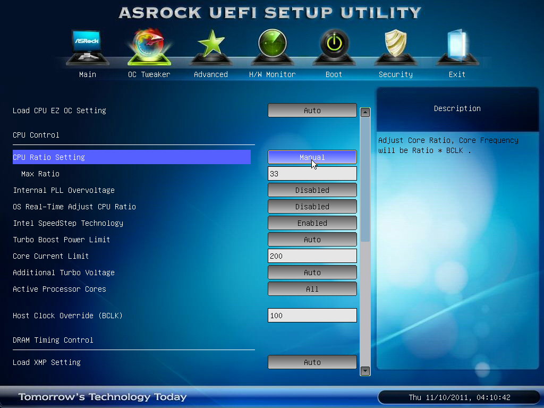544x408 pixels.
Task: Click the settings list scrollbar thumb
Action: pyautogui.click(x=365, y=180)
